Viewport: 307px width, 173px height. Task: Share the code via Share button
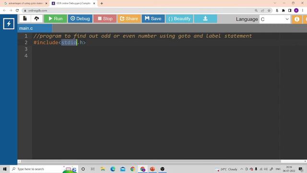[129, 19]
